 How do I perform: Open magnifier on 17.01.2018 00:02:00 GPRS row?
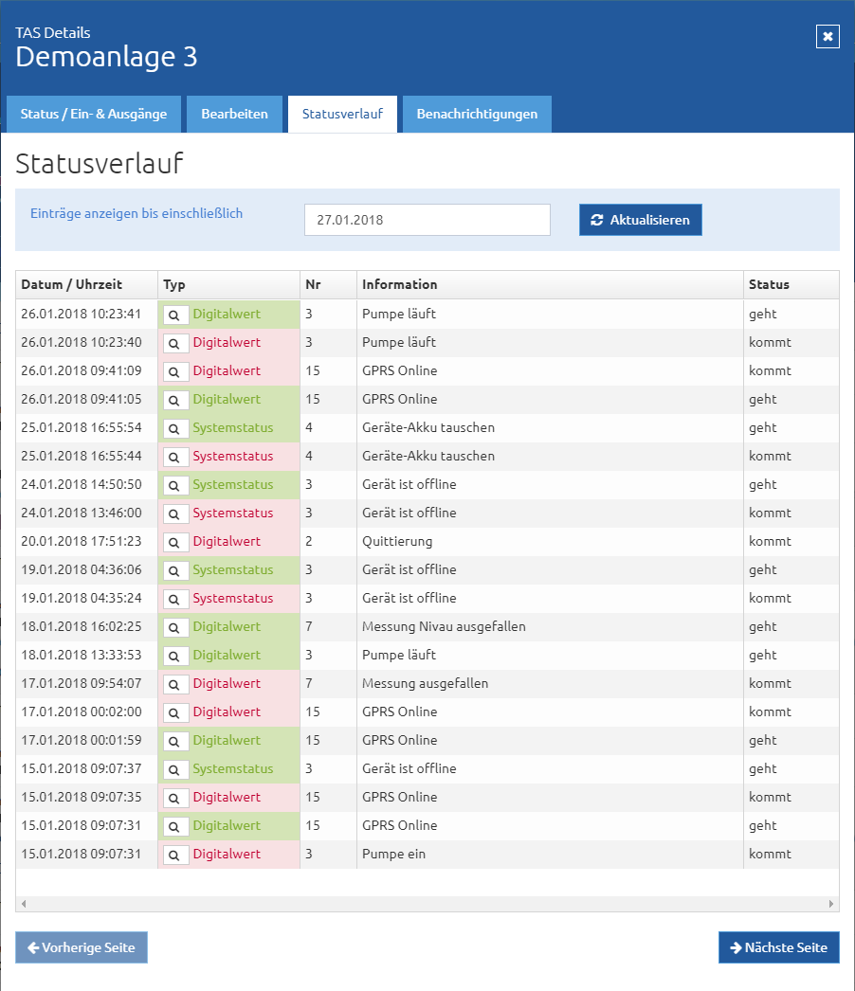pyautogui.click(x=175, y=712)
